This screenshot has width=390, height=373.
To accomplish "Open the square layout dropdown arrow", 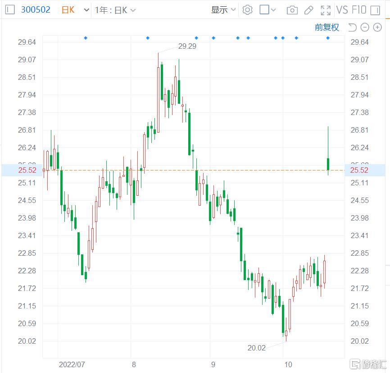I will pyautogui.click(x=273, y=10).
